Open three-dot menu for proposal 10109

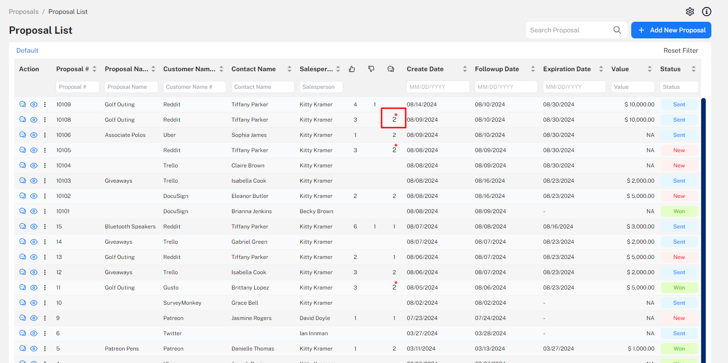(45, 105)
